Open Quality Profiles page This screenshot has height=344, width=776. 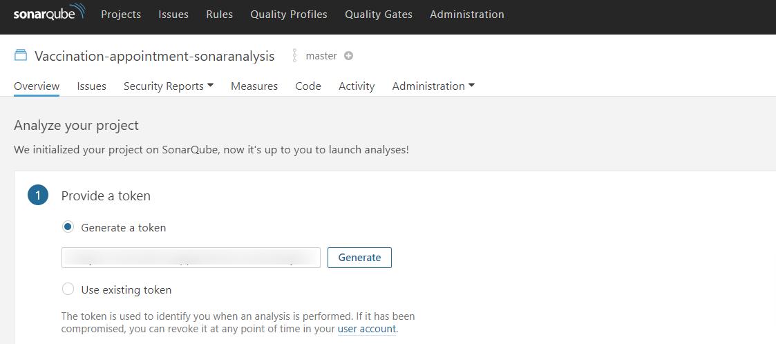point(289,15)
